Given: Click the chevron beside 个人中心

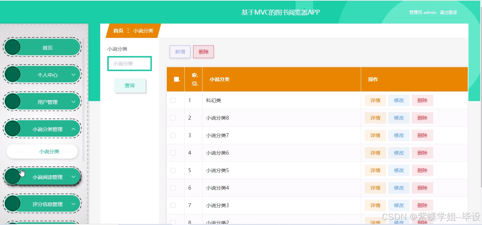Looking at the screenshot, I should [73, 75].
